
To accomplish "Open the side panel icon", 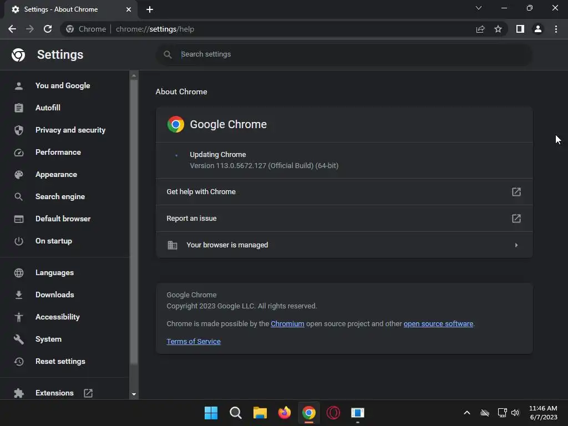I will pyautogui.click(x=520, y=29).
